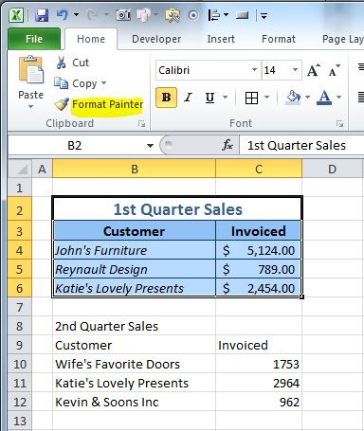Select column B header
Viewport: 364px width, 431px height.
tap(135, 169)
